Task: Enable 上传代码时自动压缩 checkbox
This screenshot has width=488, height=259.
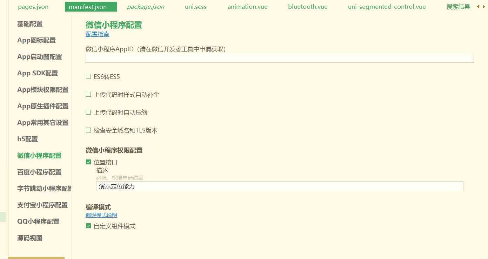Action: click(88, 112)
